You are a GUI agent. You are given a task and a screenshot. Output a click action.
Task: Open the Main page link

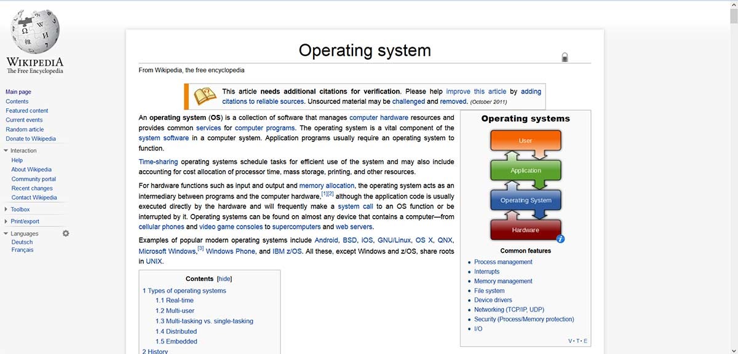18,92
